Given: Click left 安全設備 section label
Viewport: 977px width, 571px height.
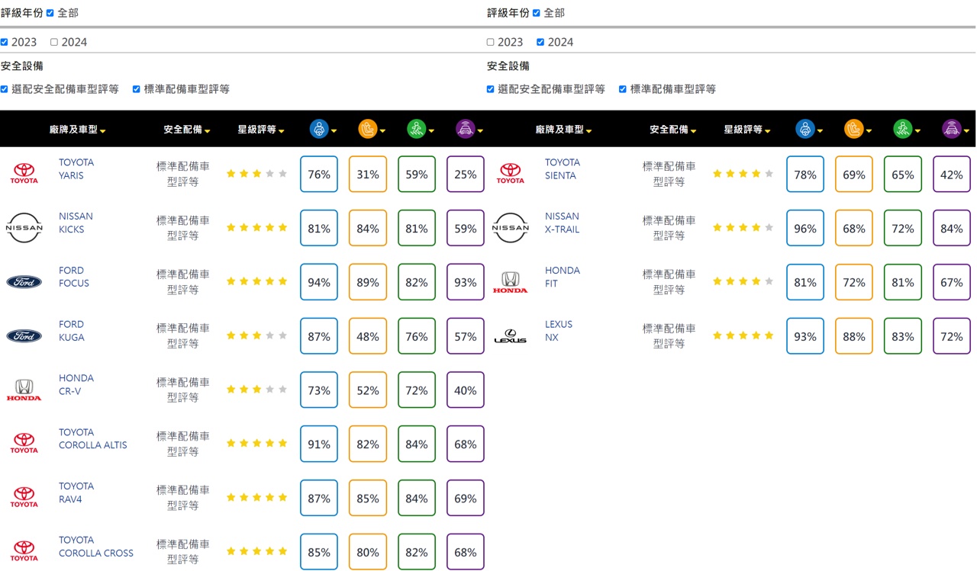Looking at the screenshot, I should (x=22, y=66).
